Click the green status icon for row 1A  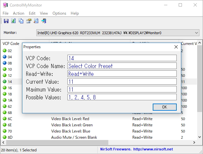pos(5,100)
